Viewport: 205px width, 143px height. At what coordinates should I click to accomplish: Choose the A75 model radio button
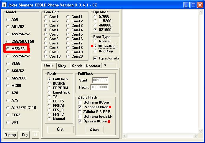click(8, 100)
